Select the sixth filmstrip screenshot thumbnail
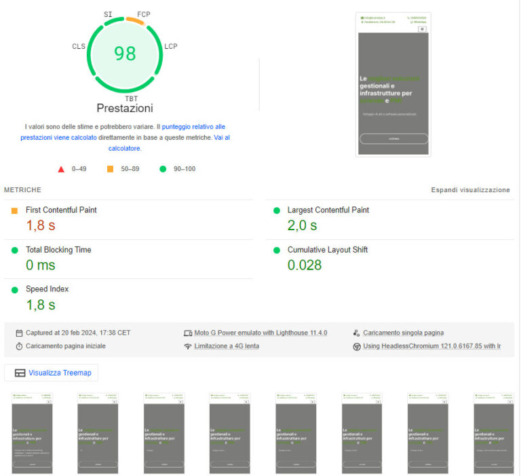Viewport: 521px width, 476px height. pos(362,433)
